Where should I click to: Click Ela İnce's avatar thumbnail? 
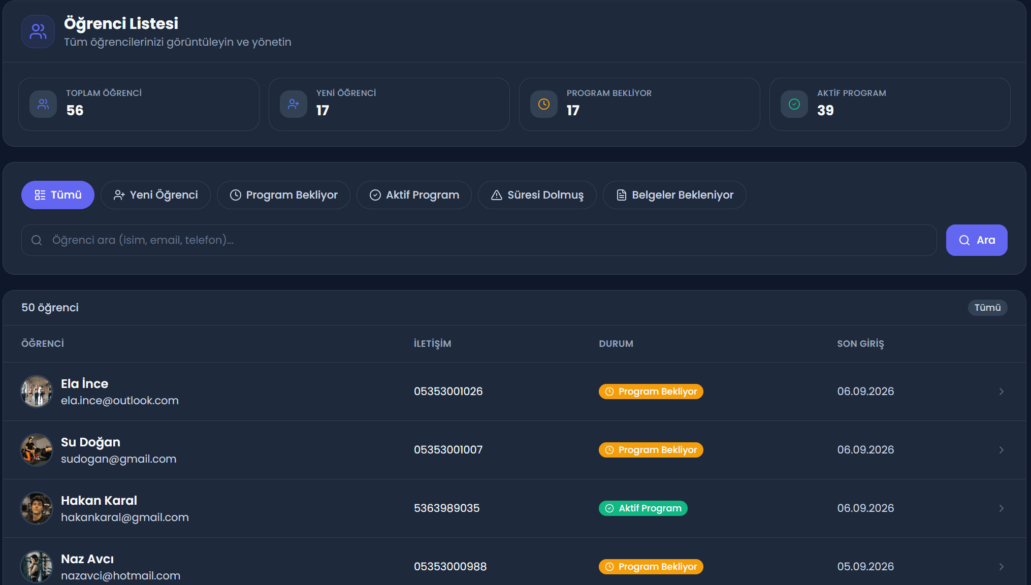point(37,392)
